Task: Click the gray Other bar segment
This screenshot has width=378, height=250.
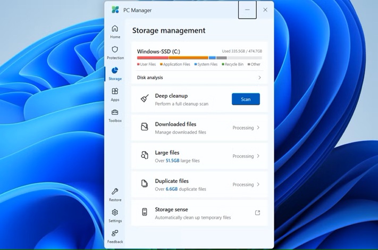Action: (222, 58)
